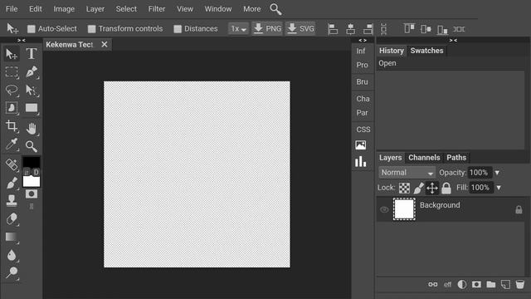Enable the Auto-Select checkbox

point(32,29)
